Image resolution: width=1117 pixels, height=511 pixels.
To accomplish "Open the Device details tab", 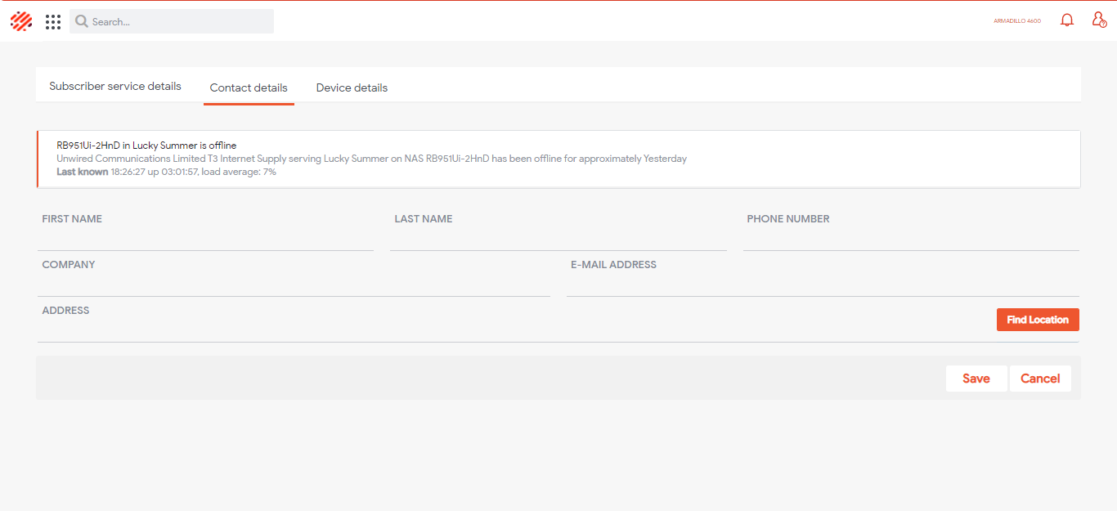I will click(x=352, y=87).
